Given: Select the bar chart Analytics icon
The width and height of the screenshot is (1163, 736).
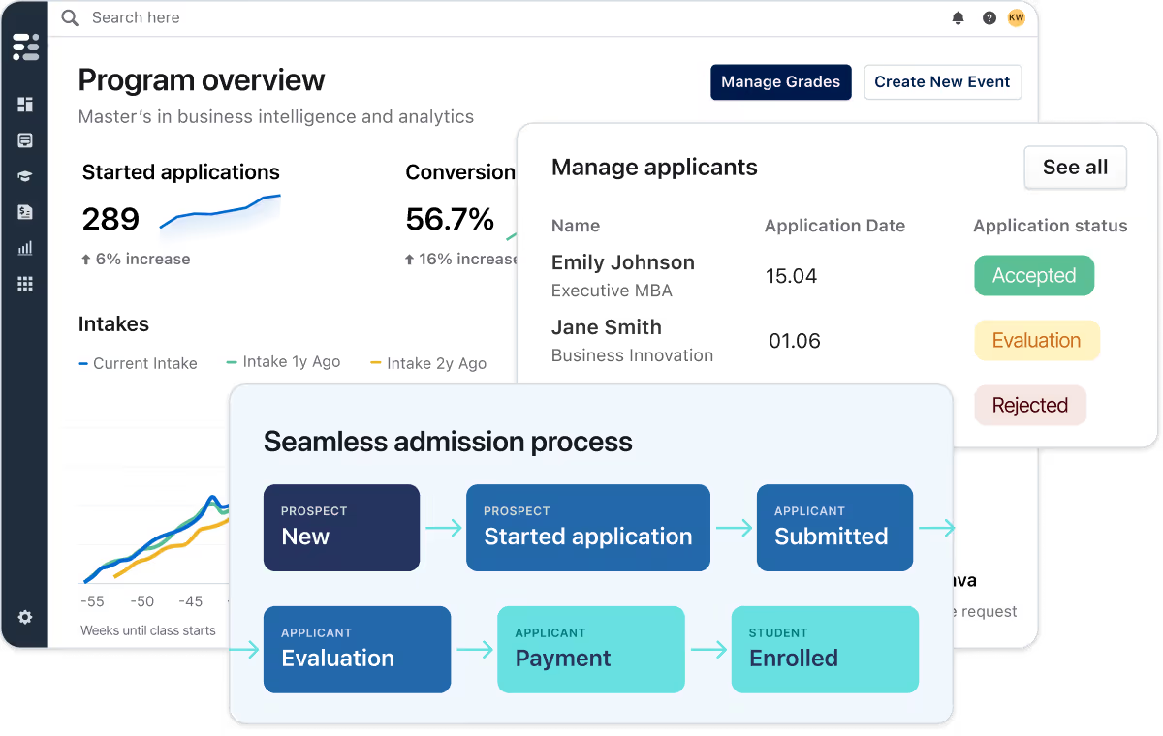Looking at the screenshot, I should 26,247.
